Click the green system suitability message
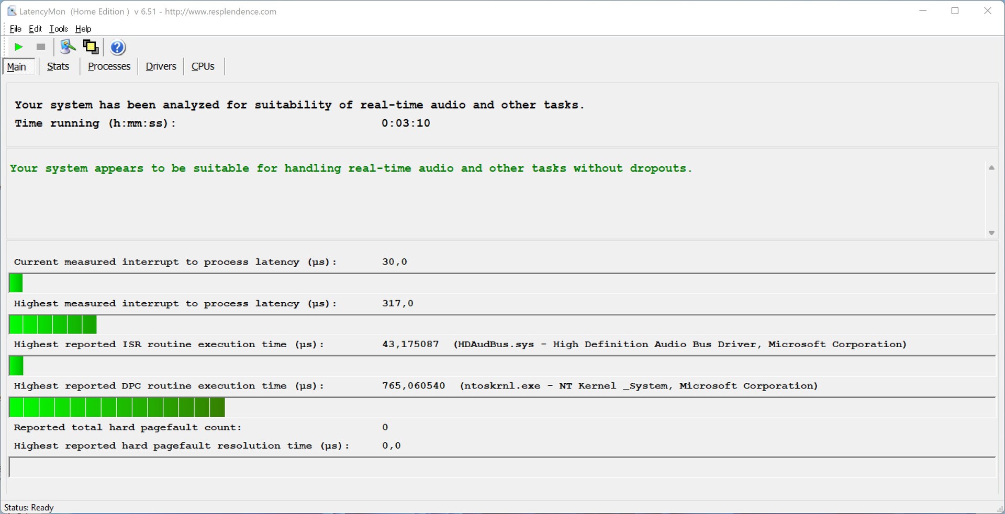Image resolution: width=1005 pixels, height=514 pixels. pyautogui.click(x=351, y=168)
